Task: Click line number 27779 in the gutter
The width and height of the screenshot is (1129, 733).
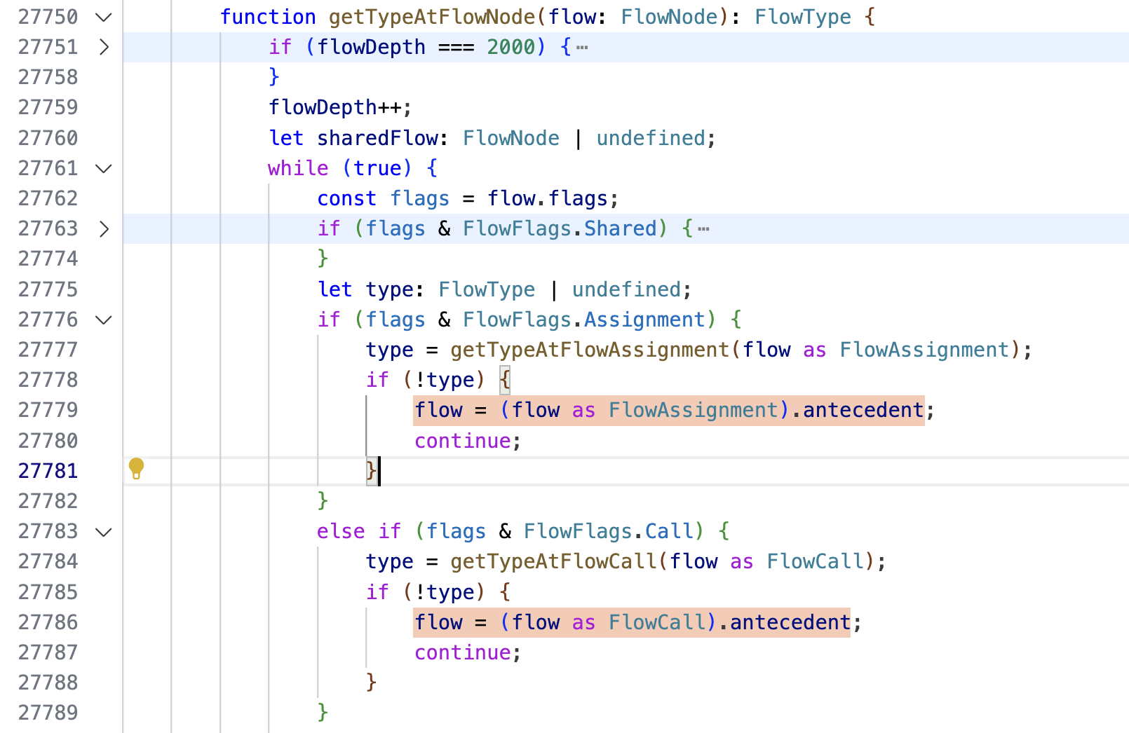Action: point(48,409)
